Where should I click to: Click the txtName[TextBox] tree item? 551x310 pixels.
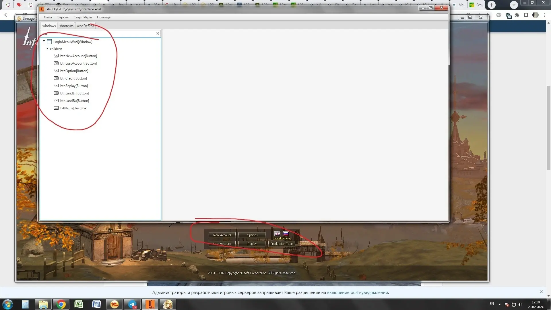[74, 108]
